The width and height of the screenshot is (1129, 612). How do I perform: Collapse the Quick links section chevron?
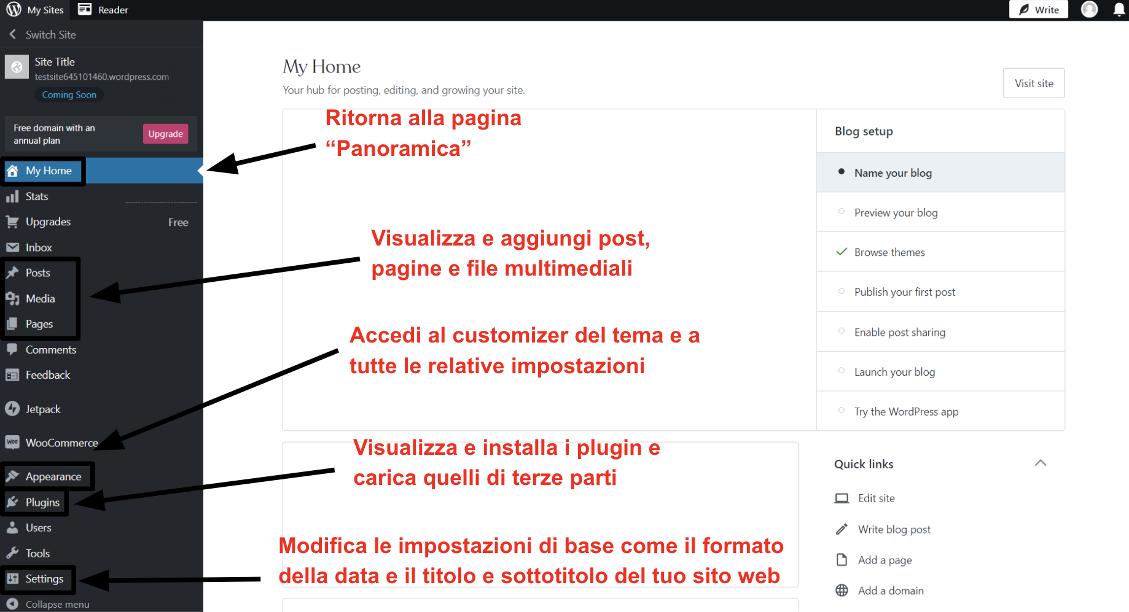1041,463
